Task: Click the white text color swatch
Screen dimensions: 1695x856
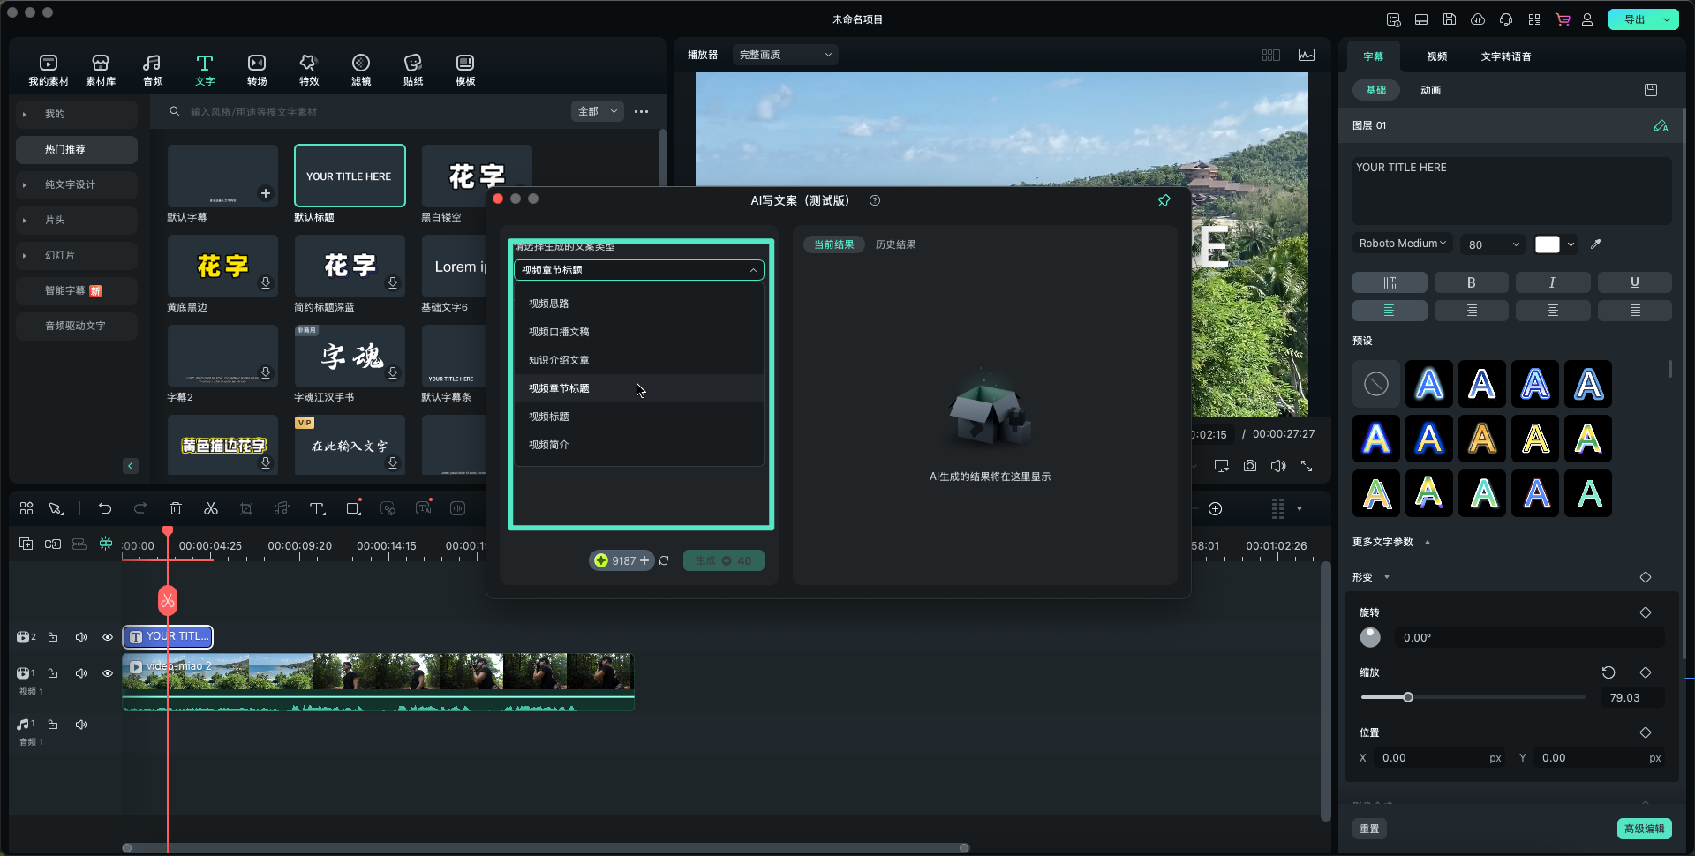Action: coord(1548,244)
